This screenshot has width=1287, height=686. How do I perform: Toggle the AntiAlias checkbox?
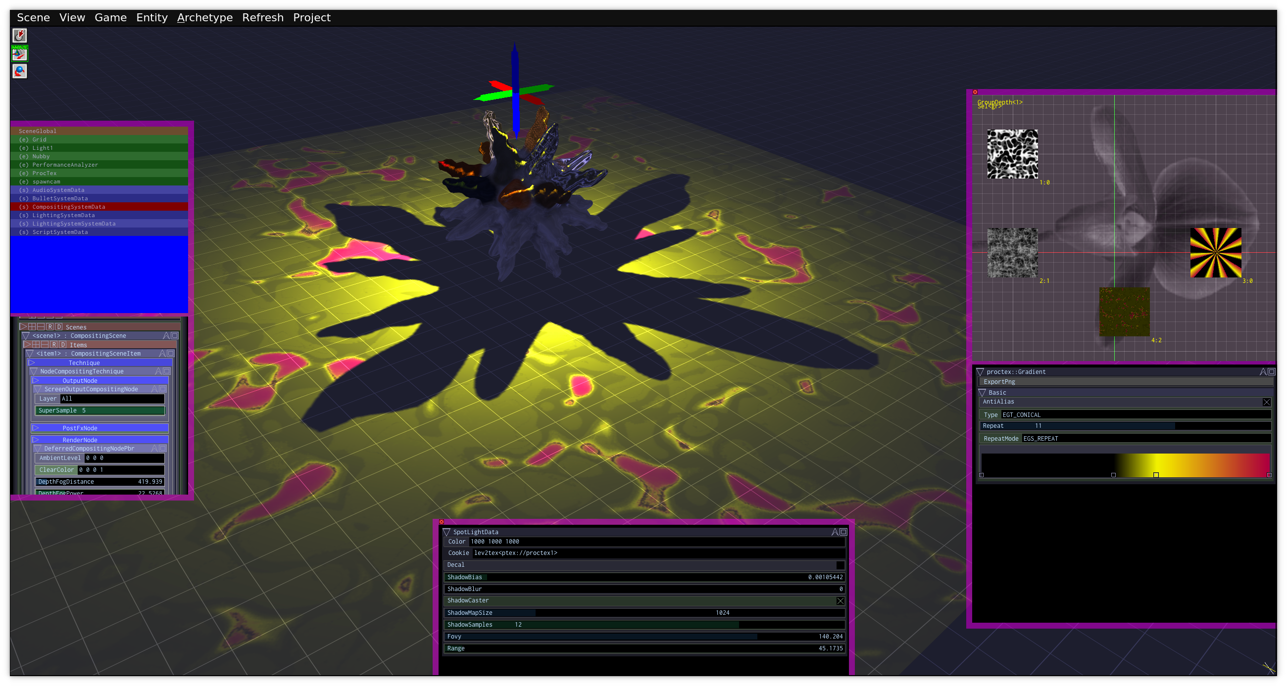[x=1266, y=402]
